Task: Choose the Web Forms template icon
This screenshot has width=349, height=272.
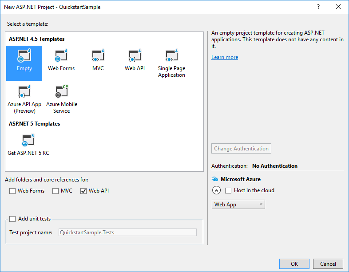Action: tap(61, 55)
